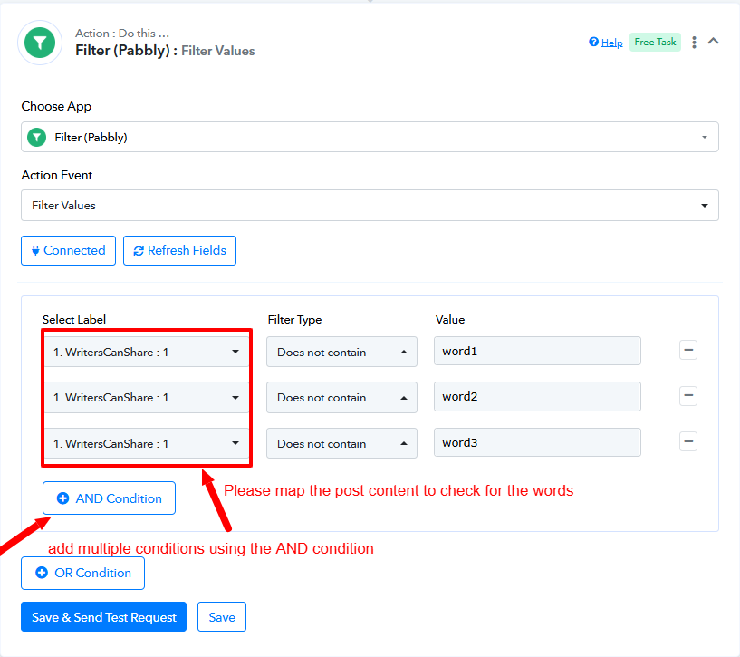Remove the word3 condition with minus button
Screen dimensions: 740x657
[x=688, y=441]
